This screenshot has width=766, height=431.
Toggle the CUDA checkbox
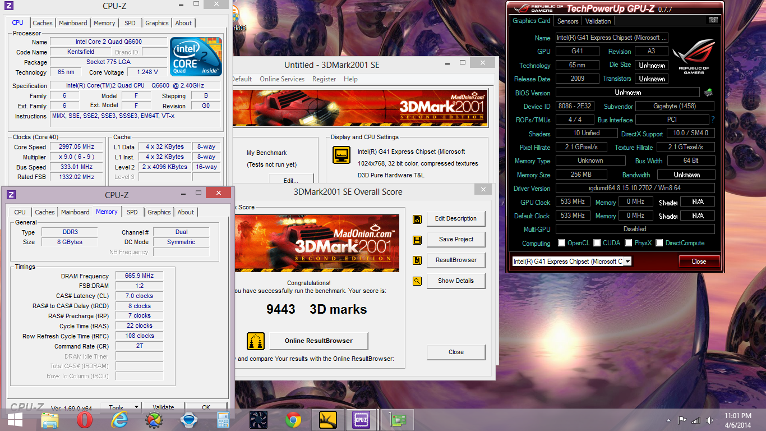click(x=597, y=243)
